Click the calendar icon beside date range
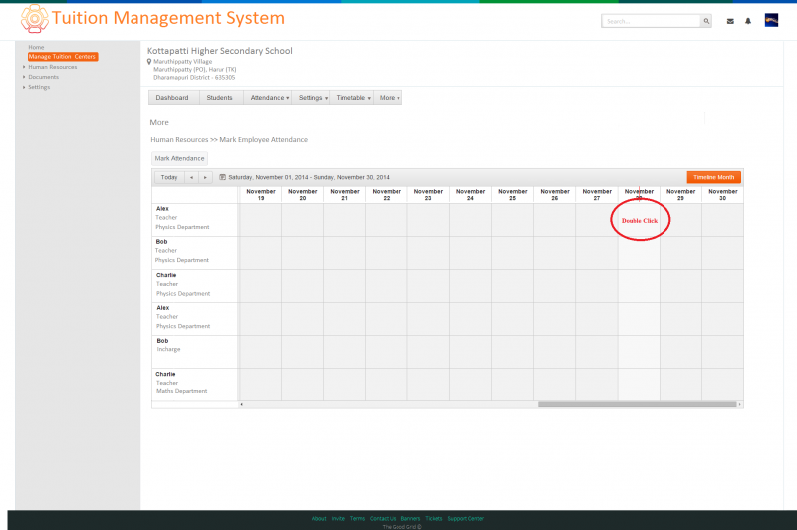797x530 pixels. (222, 177)
